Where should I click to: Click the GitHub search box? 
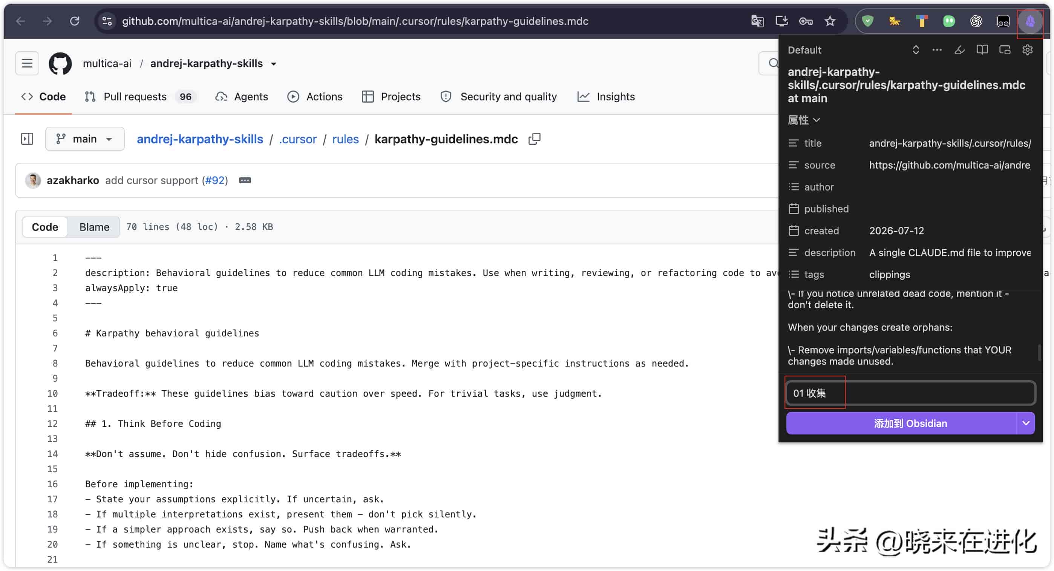coord(769,63)
